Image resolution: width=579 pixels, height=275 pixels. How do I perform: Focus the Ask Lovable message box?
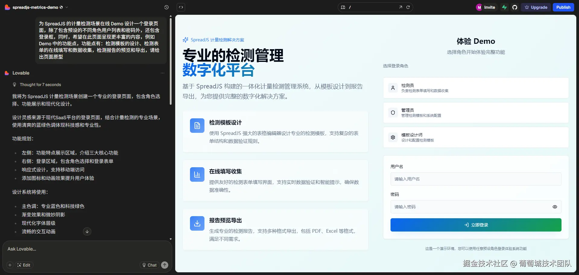click(87, 249)
